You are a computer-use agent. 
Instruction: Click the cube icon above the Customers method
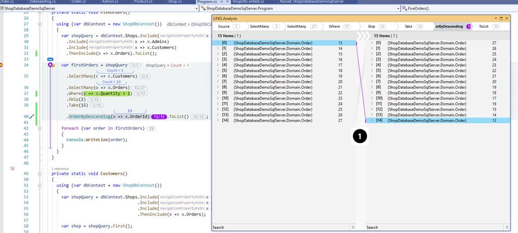coord(12,169)
